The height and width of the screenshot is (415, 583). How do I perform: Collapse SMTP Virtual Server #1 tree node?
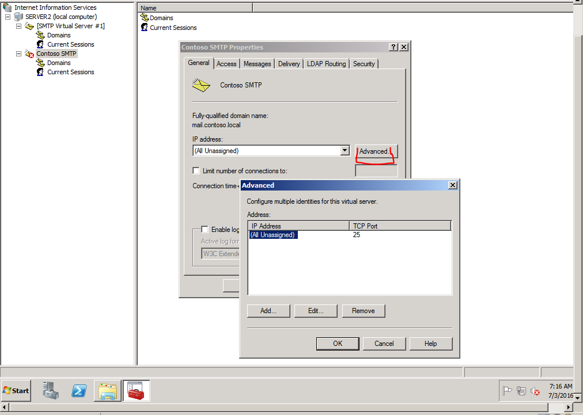pos(18,26)
